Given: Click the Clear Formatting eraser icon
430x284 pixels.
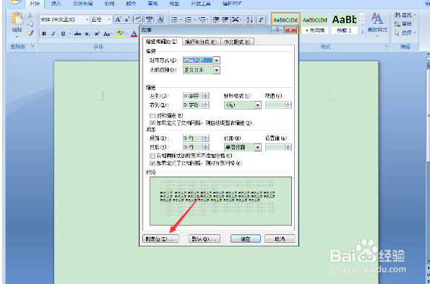Looking at the screenshot, I should 138,19.
